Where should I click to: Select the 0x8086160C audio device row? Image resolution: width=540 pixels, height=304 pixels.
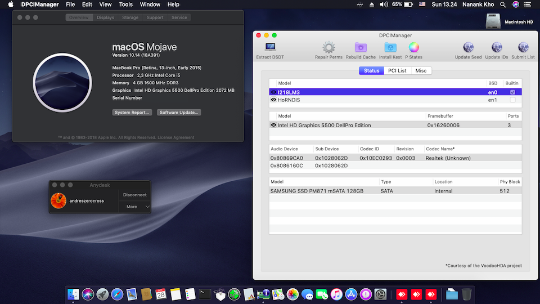tap(395, 166)
